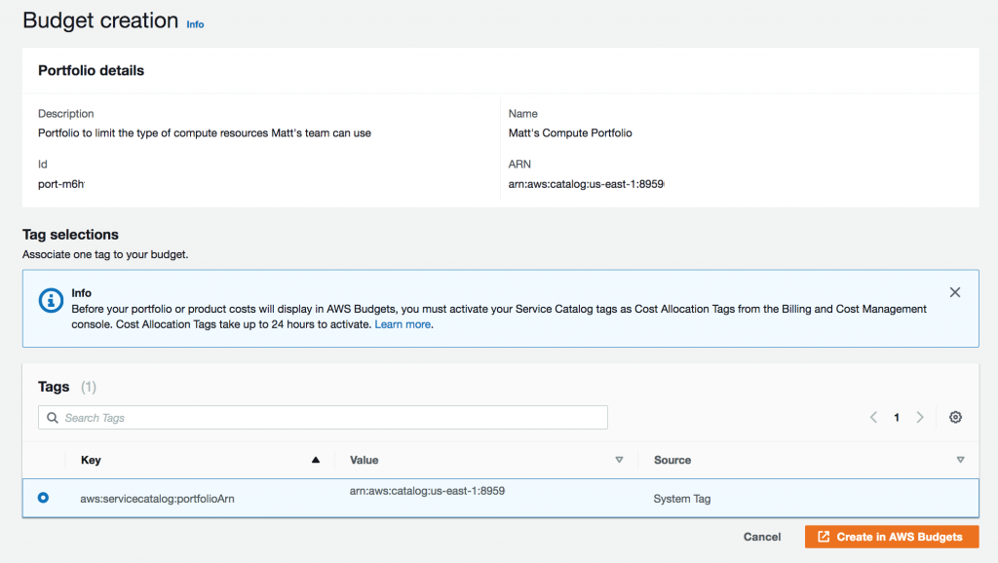Open the Info link next to Budget creation
This screenshot has width=998, height=563.
(195, 24)
